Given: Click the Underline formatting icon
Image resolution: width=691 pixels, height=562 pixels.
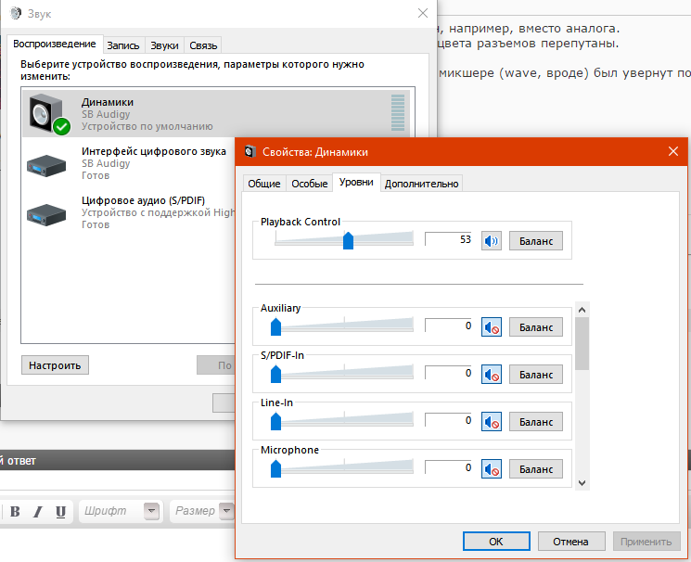Looking at the screenshot, I should tap(60, 512).
